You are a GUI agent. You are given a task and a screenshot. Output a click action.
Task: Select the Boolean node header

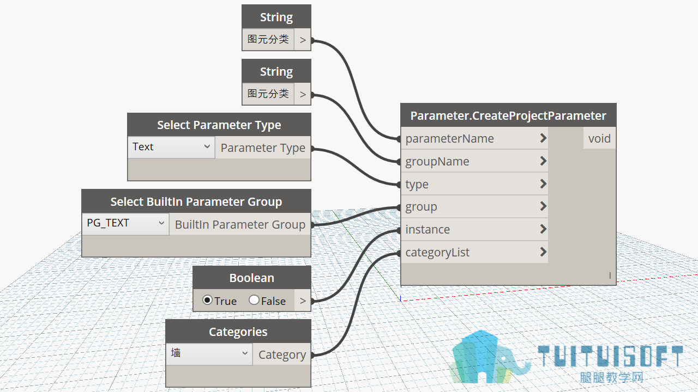point(252,278)
